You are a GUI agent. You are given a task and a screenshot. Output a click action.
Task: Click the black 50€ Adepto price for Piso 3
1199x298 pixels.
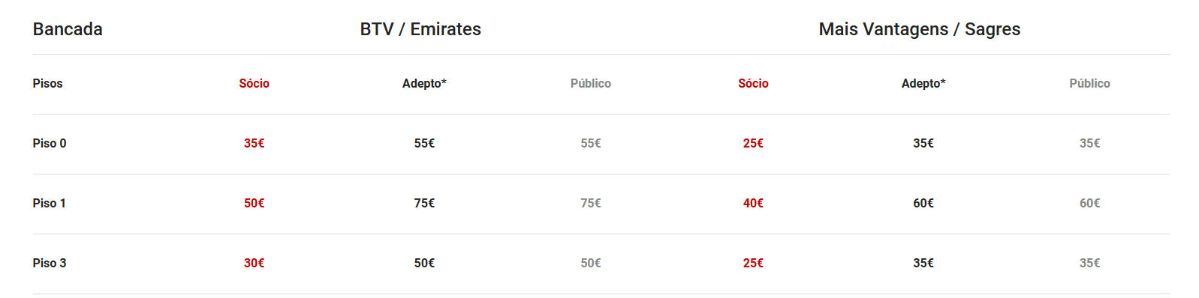[424, 263]
